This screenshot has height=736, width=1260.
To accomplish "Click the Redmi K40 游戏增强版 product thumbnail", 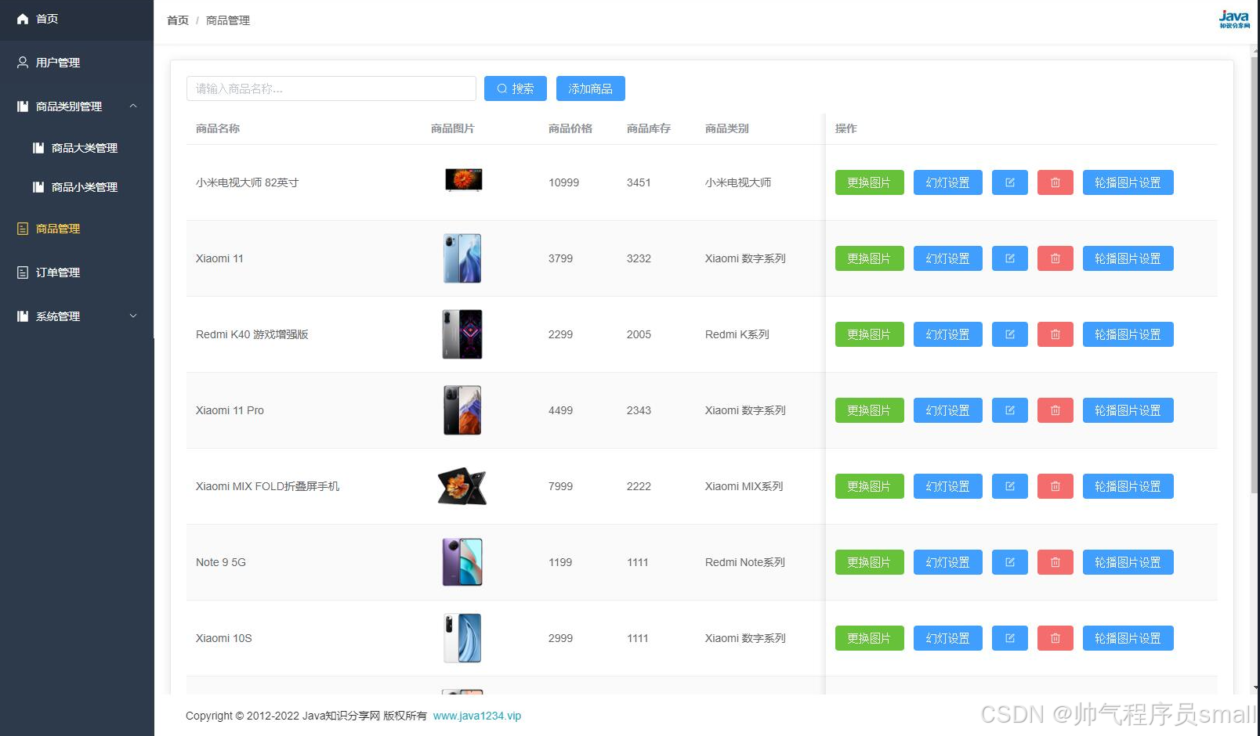I will (x=462, y=334).
